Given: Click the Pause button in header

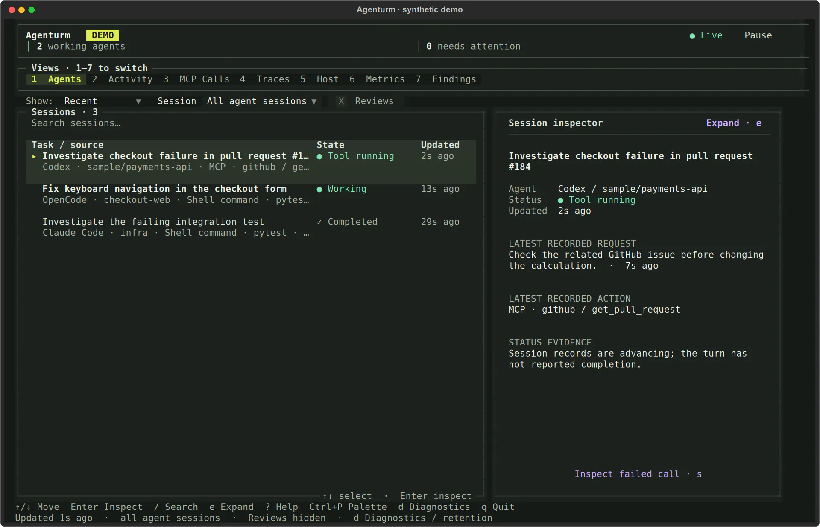Looking at the screenshot, I should 758,35.
